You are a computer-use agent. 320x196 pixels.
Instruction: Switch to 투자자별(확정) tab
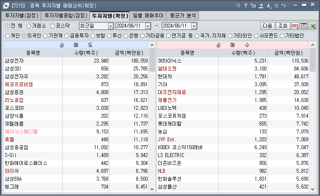110,16
